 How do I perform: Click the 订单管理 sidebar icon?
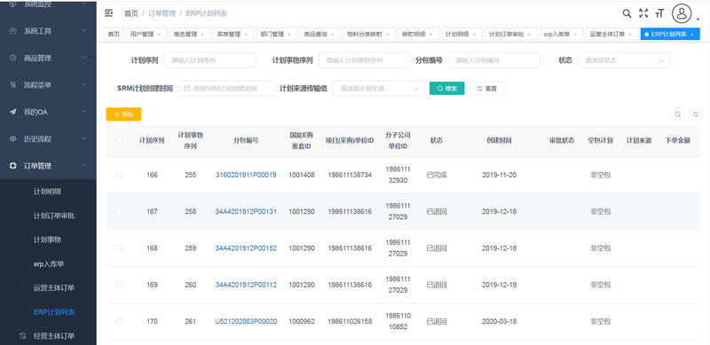[13, 166]
